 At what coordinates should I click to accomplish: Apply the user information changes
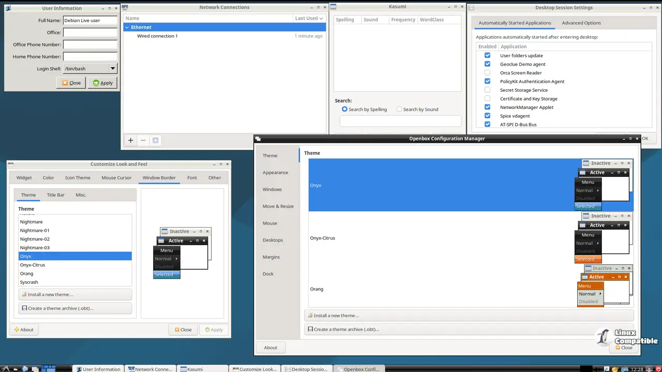click(x=102, y=83)
